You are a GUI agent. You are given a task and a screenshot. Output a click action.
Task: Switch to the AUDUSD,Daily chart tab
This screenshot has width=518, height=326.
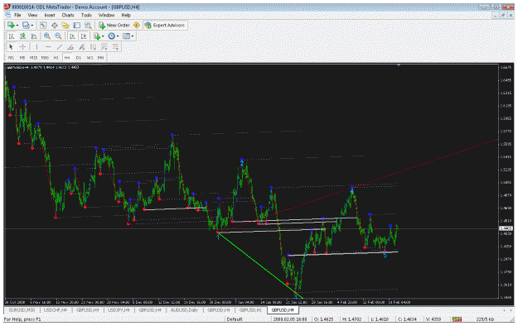(x=184, y=310)
